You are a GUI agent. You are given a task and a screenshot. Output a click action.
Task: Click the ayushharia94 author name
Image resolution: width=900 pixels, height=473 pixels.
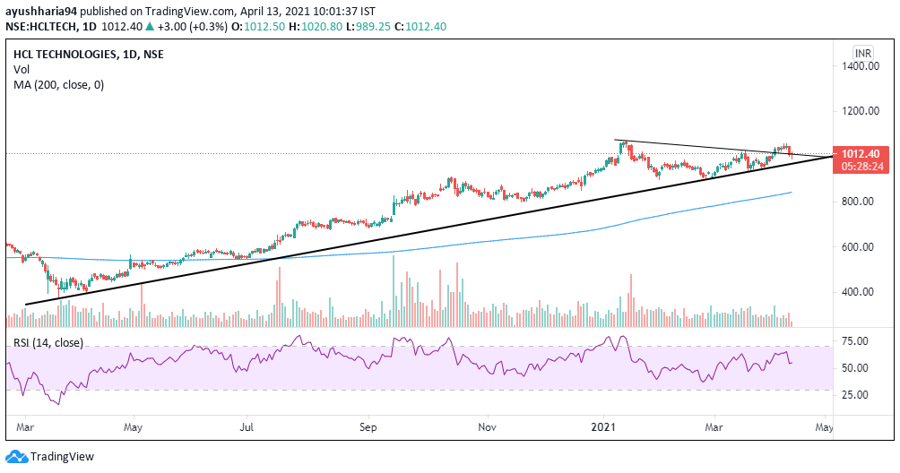coord(41,12)
